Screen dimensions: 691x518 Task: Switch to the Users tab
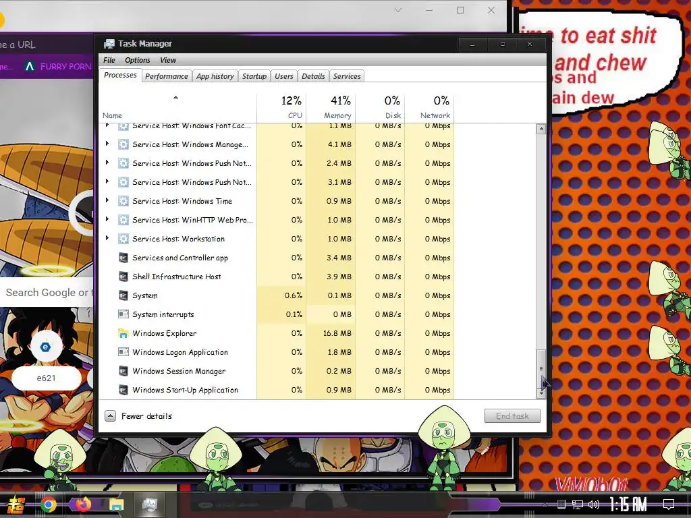(284, 76)
